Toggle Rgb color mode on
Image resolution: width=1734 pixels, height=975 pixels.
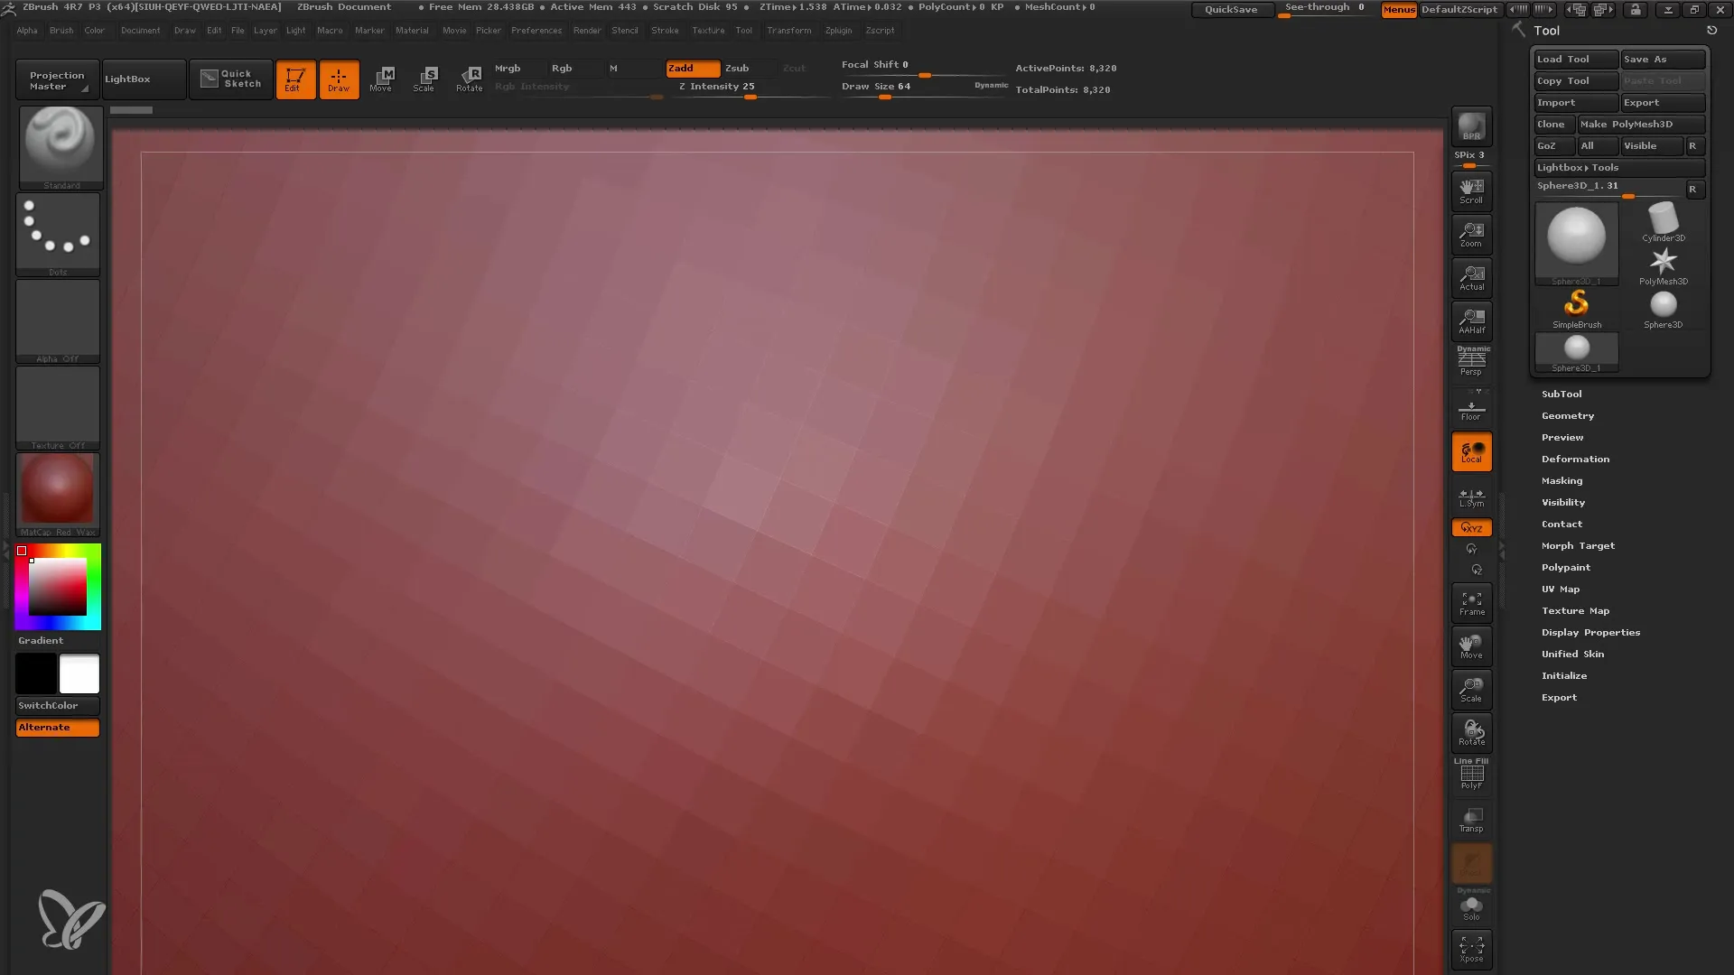(x=561, y=68)
